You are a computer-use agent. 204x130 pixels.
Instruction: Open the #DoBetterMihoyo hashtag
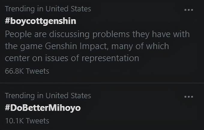pyautogui.click(x=43, y=108)
